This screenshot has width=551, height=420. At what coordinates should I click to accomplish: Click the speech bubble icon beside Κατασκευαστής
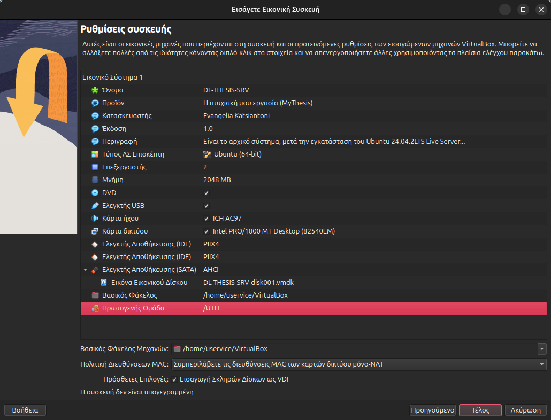point(95,116)
